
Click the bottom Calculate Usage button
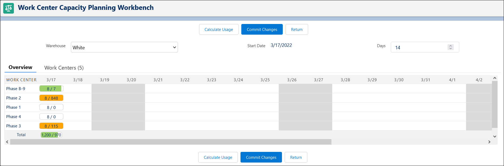click(x=218, y=157)
